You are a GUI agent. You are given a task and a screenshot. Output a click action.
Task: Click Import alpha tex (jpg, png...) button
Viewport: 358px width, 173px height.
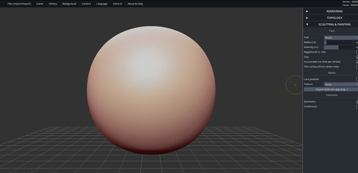[x=331, y=89]
